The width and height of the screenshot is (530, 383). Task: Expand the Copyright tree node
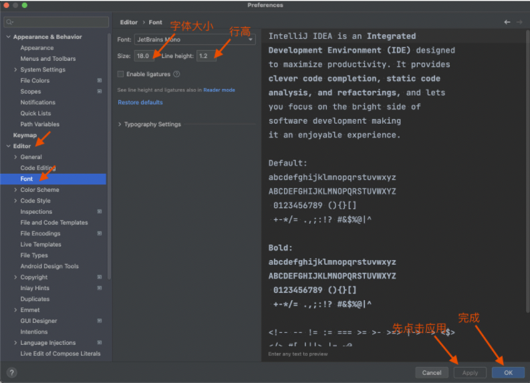[x=15, y=277]
